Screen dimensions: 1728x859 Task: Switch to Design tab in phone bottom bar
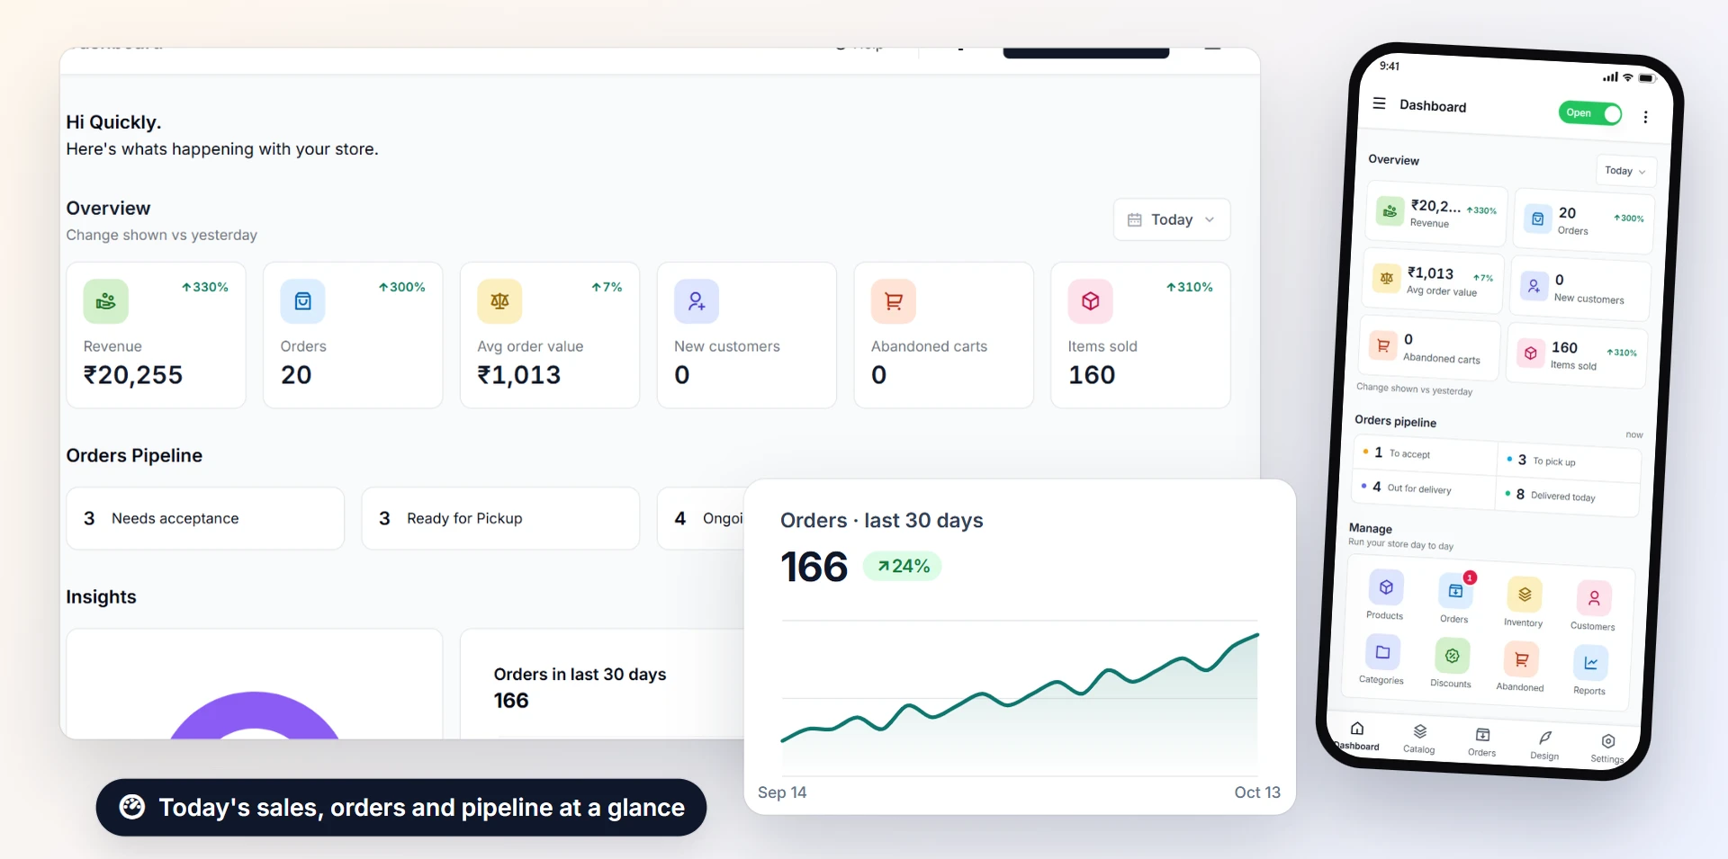pyautogui.click(x=1545, y=746)
